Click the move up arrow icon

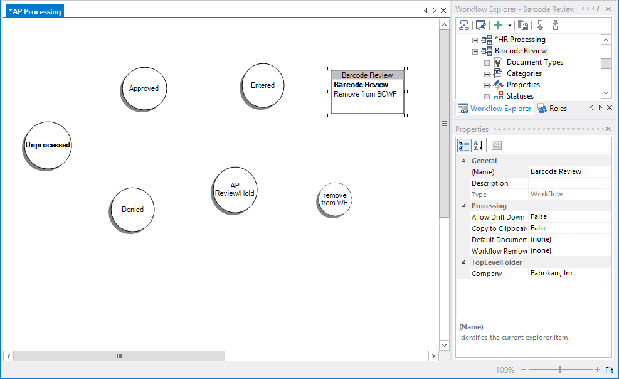point(540,25)
